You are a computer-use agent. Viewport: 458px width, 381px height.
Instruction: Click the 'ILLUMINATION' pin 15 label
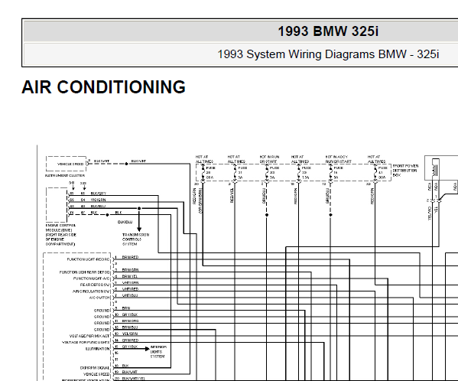98,349
